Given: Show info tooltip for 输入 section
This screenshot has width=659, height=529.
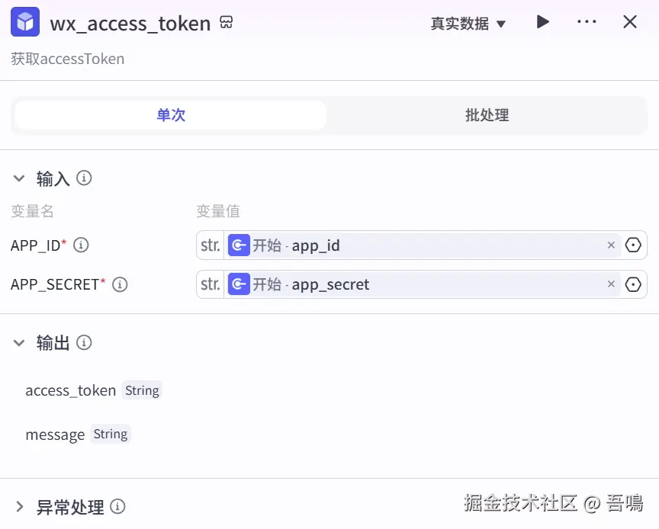Looking at the screenshot, I should click(x=85, y=178).
